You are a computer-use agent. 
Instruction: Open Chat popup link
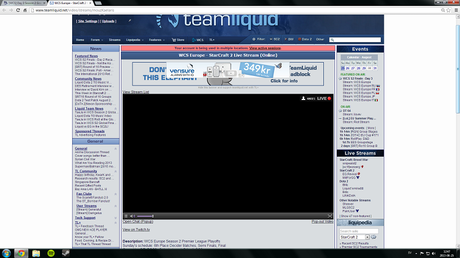[x=138, y=221]
